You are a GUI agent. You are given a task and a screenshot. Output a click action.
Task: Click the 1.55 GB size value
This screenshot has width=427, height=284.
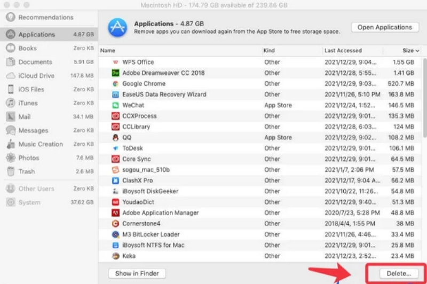click(404, 62)
